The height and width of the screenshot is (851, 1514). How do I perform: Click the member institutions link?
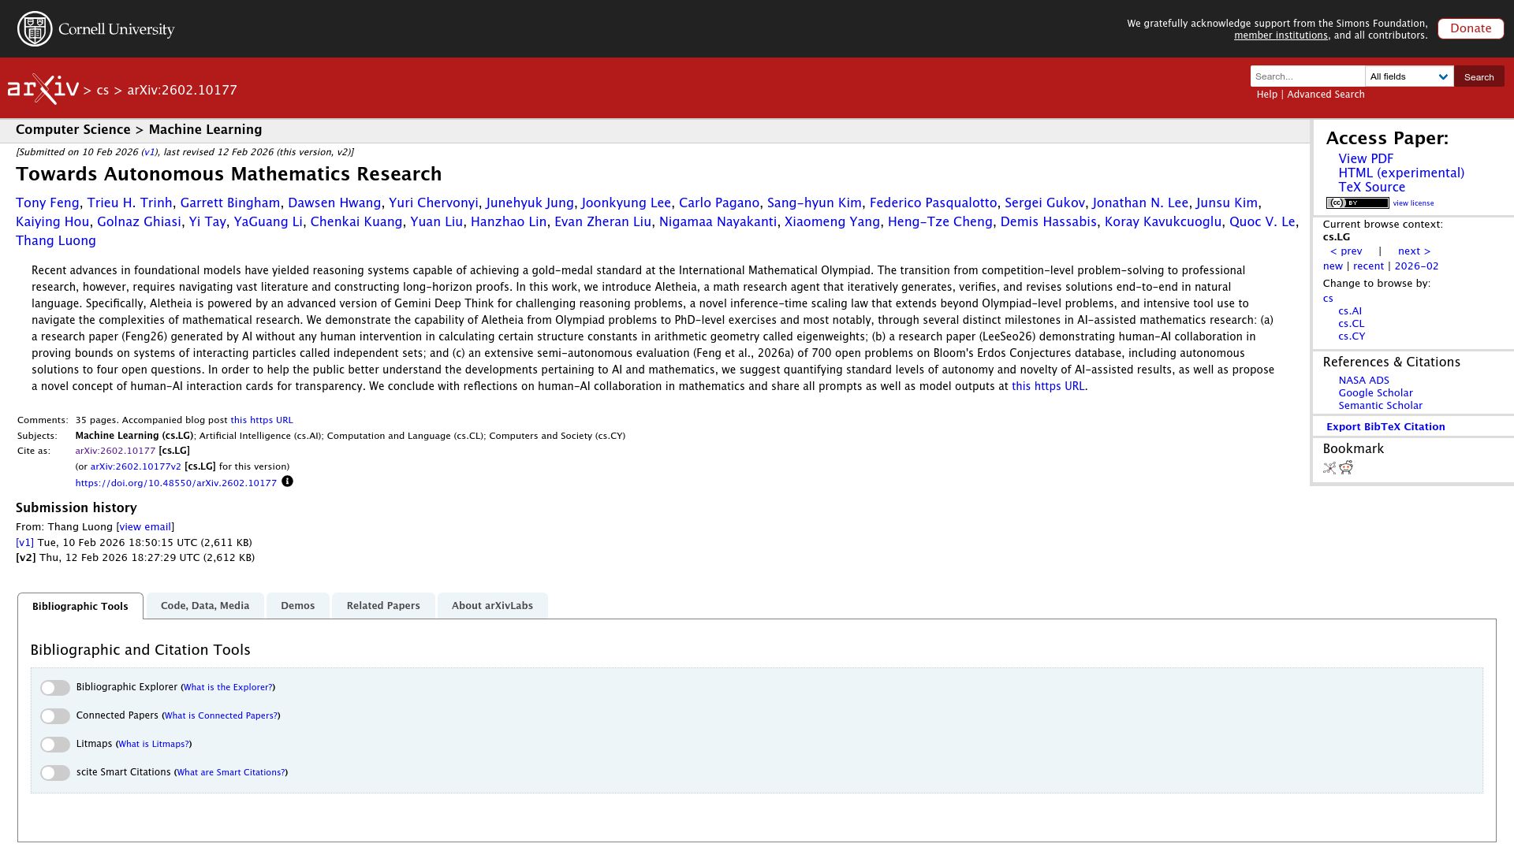pos(1281,35)
